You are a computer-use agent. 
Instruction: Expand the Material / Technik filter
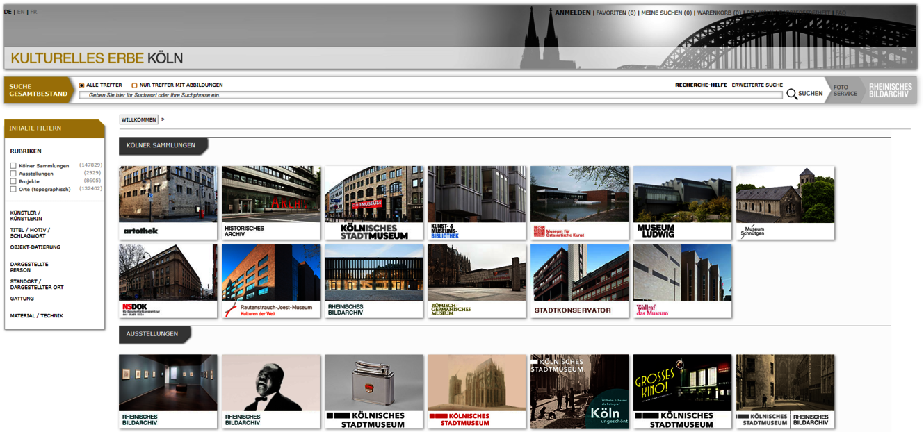tap(37, 316)
